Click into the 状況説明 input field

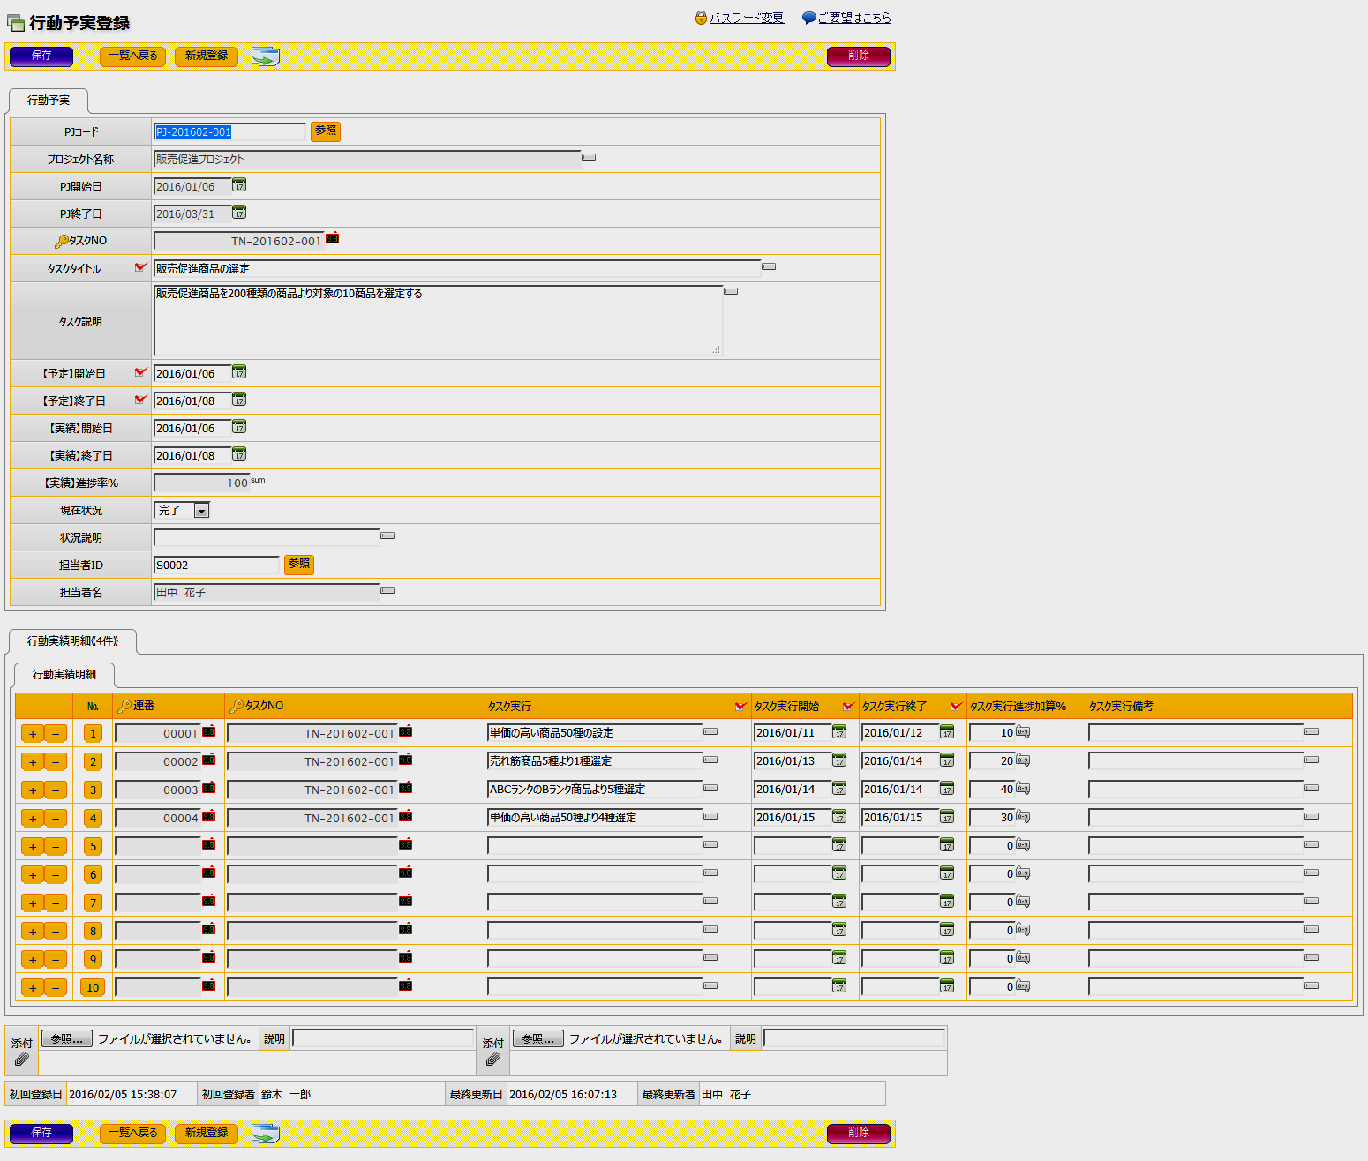pyautogui.click(x=266, y=537)
